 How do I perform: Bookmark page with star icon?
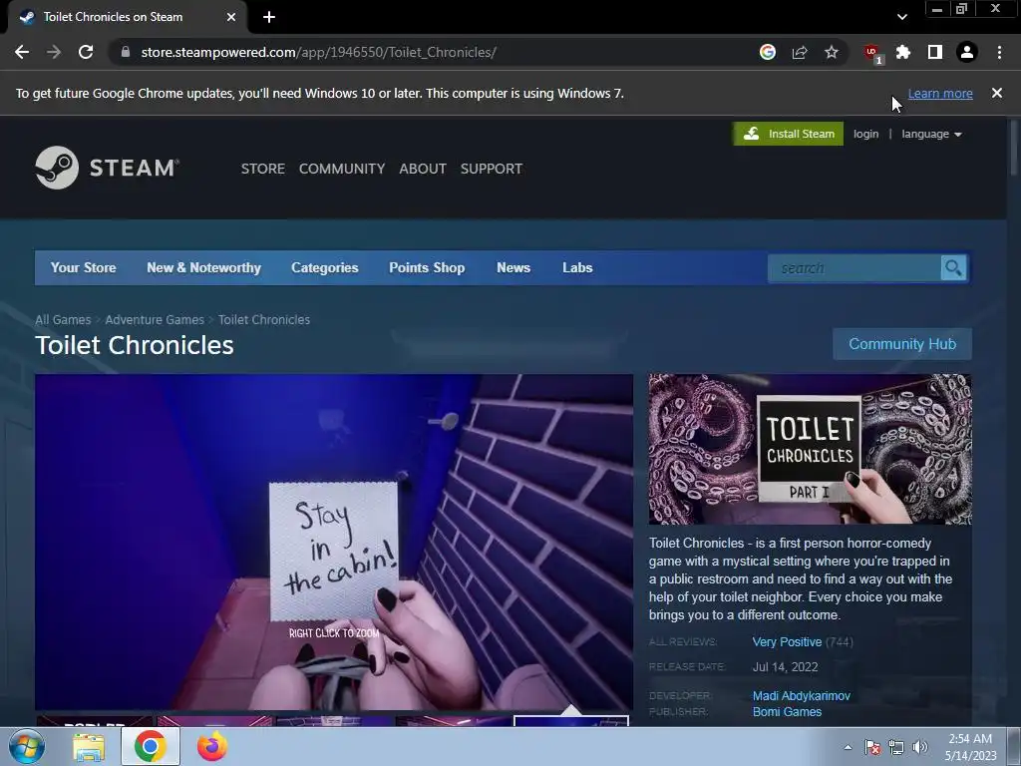[832, 52]
